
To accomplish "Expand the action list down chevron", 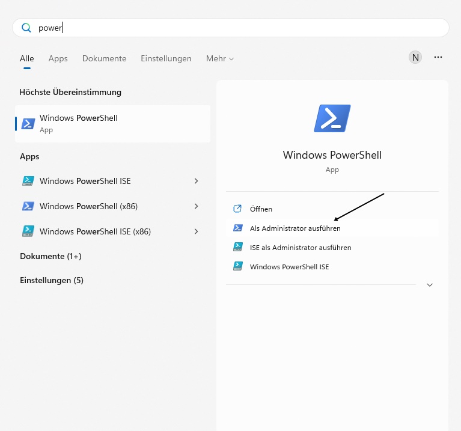I will pos(429,285).
